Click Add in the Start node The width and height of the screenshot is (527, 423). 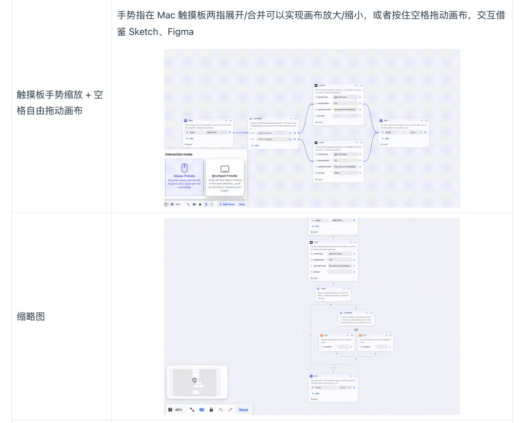pos(190,138)
